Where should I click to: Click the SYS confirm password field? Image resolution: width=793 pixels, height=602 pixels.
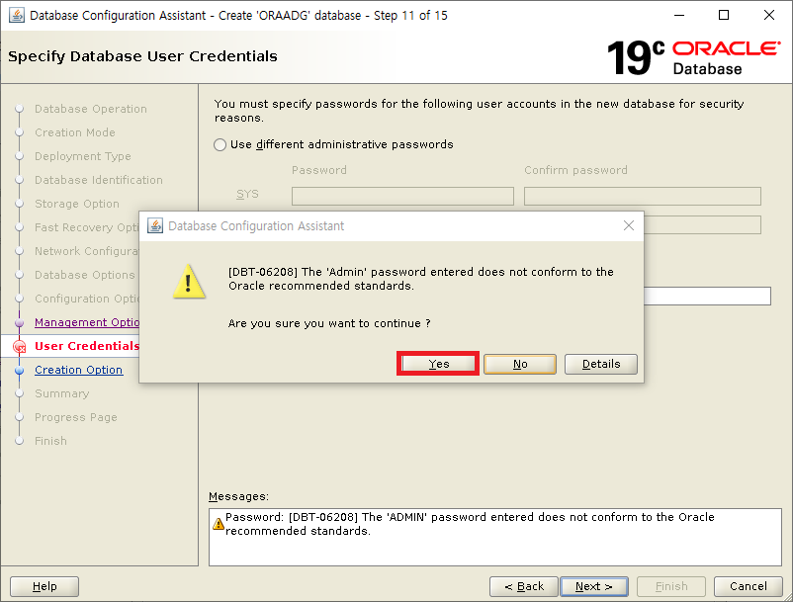pyautogui.click(x=643, y=196)
